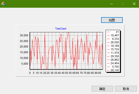Confirm with the 确定 button
The width and height of the screenshot is (139, 94).
point(102,89)
